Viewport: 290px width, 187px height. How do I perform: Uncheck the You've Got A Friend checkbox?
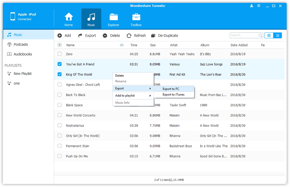click(x=60, y=64)
